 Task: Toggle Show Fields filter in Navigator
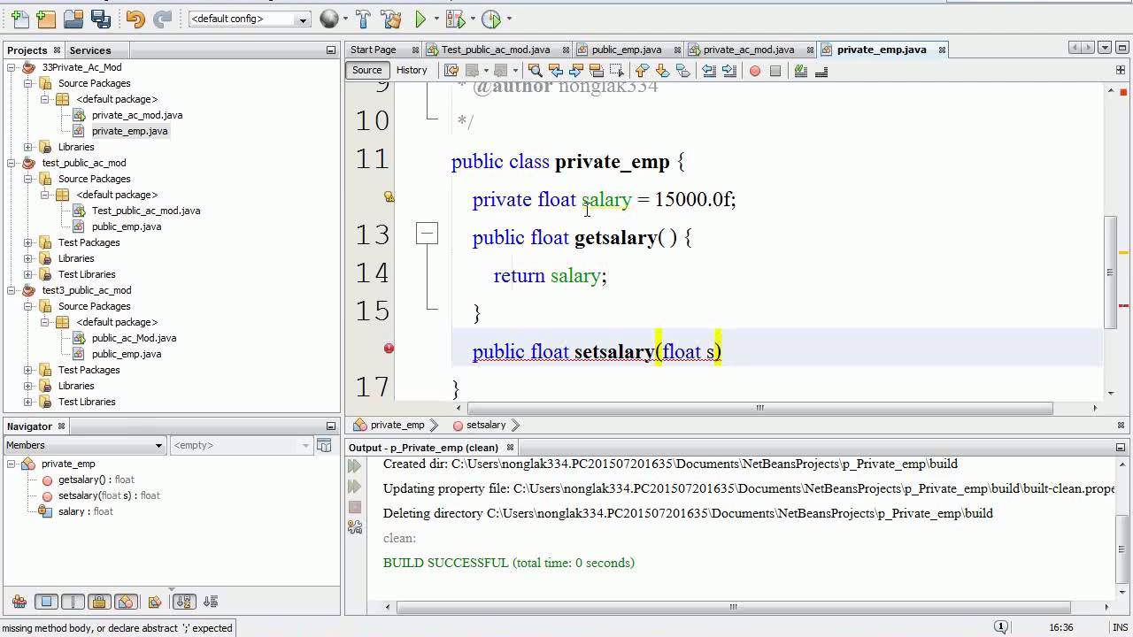click(x=46, y=602)
